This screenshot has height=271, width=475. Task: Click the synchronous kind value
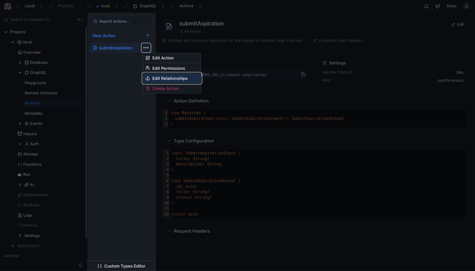[450, 80]
